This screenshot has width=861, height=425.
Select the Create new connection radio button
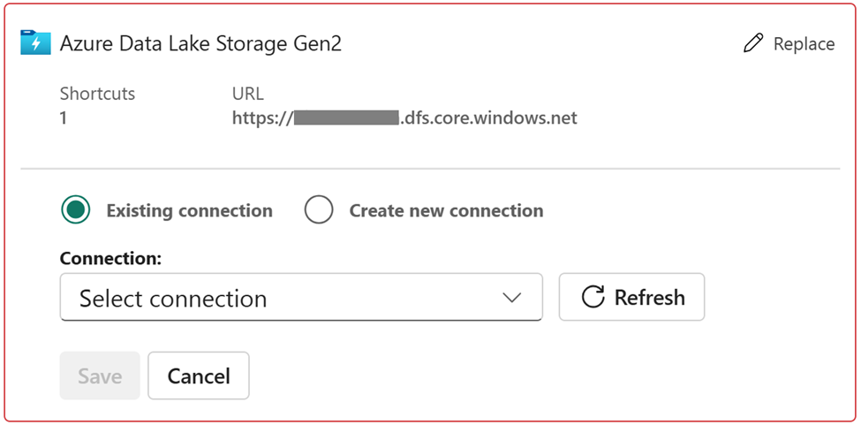[x=319, y=210]
